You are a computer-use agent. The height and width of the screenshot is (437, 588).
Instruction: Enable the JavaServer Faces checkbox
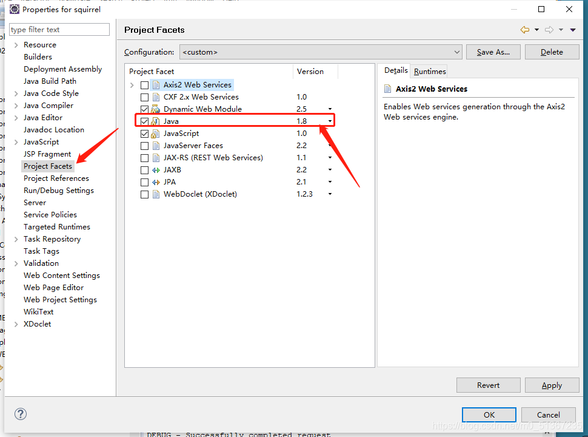[144, 146]
